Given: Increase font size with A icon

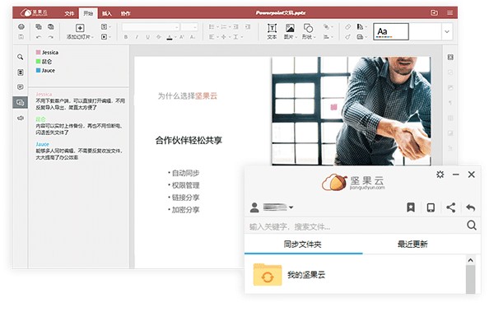Looking at the screenshot, I should (x=182, y=37).
